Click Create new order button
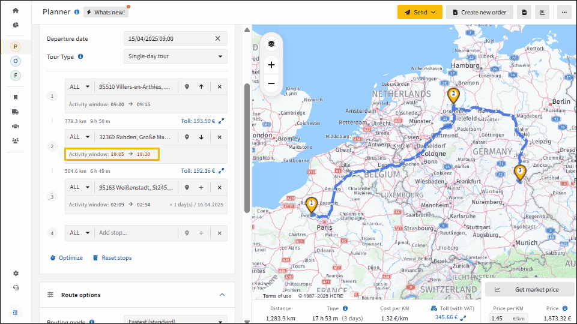 pyautogui.click(x=480, y=12)
